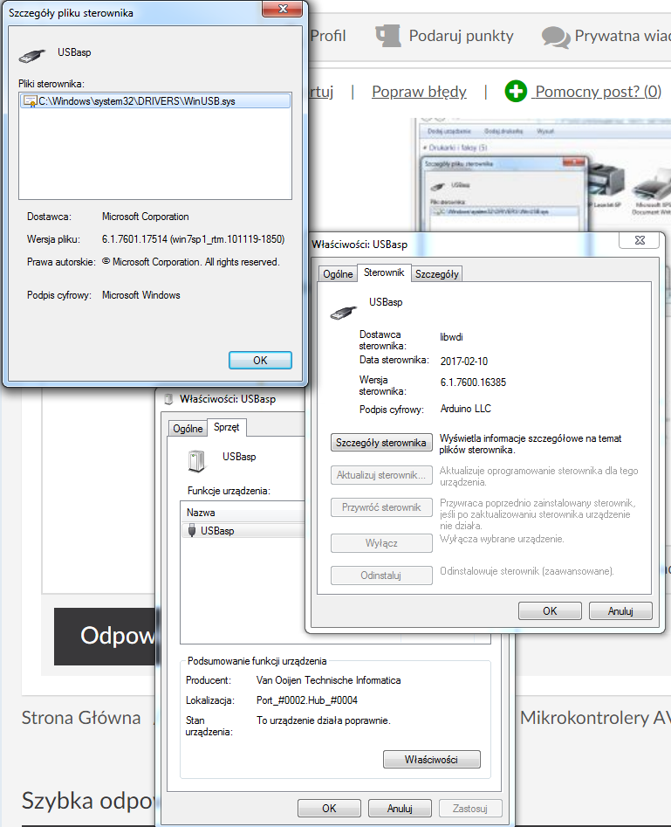Select the Sprzęt tab
Viewport: 671px width, 827px height.
(227, 427)
